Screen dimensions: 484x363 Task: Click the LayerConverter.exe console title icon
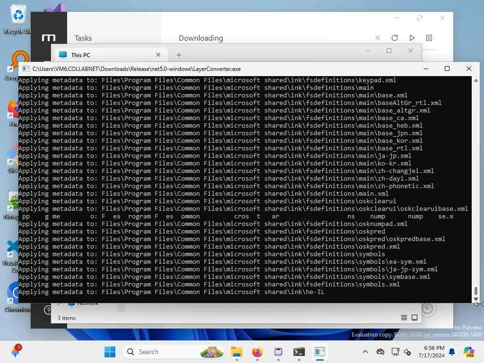click(x=26, y=69)
